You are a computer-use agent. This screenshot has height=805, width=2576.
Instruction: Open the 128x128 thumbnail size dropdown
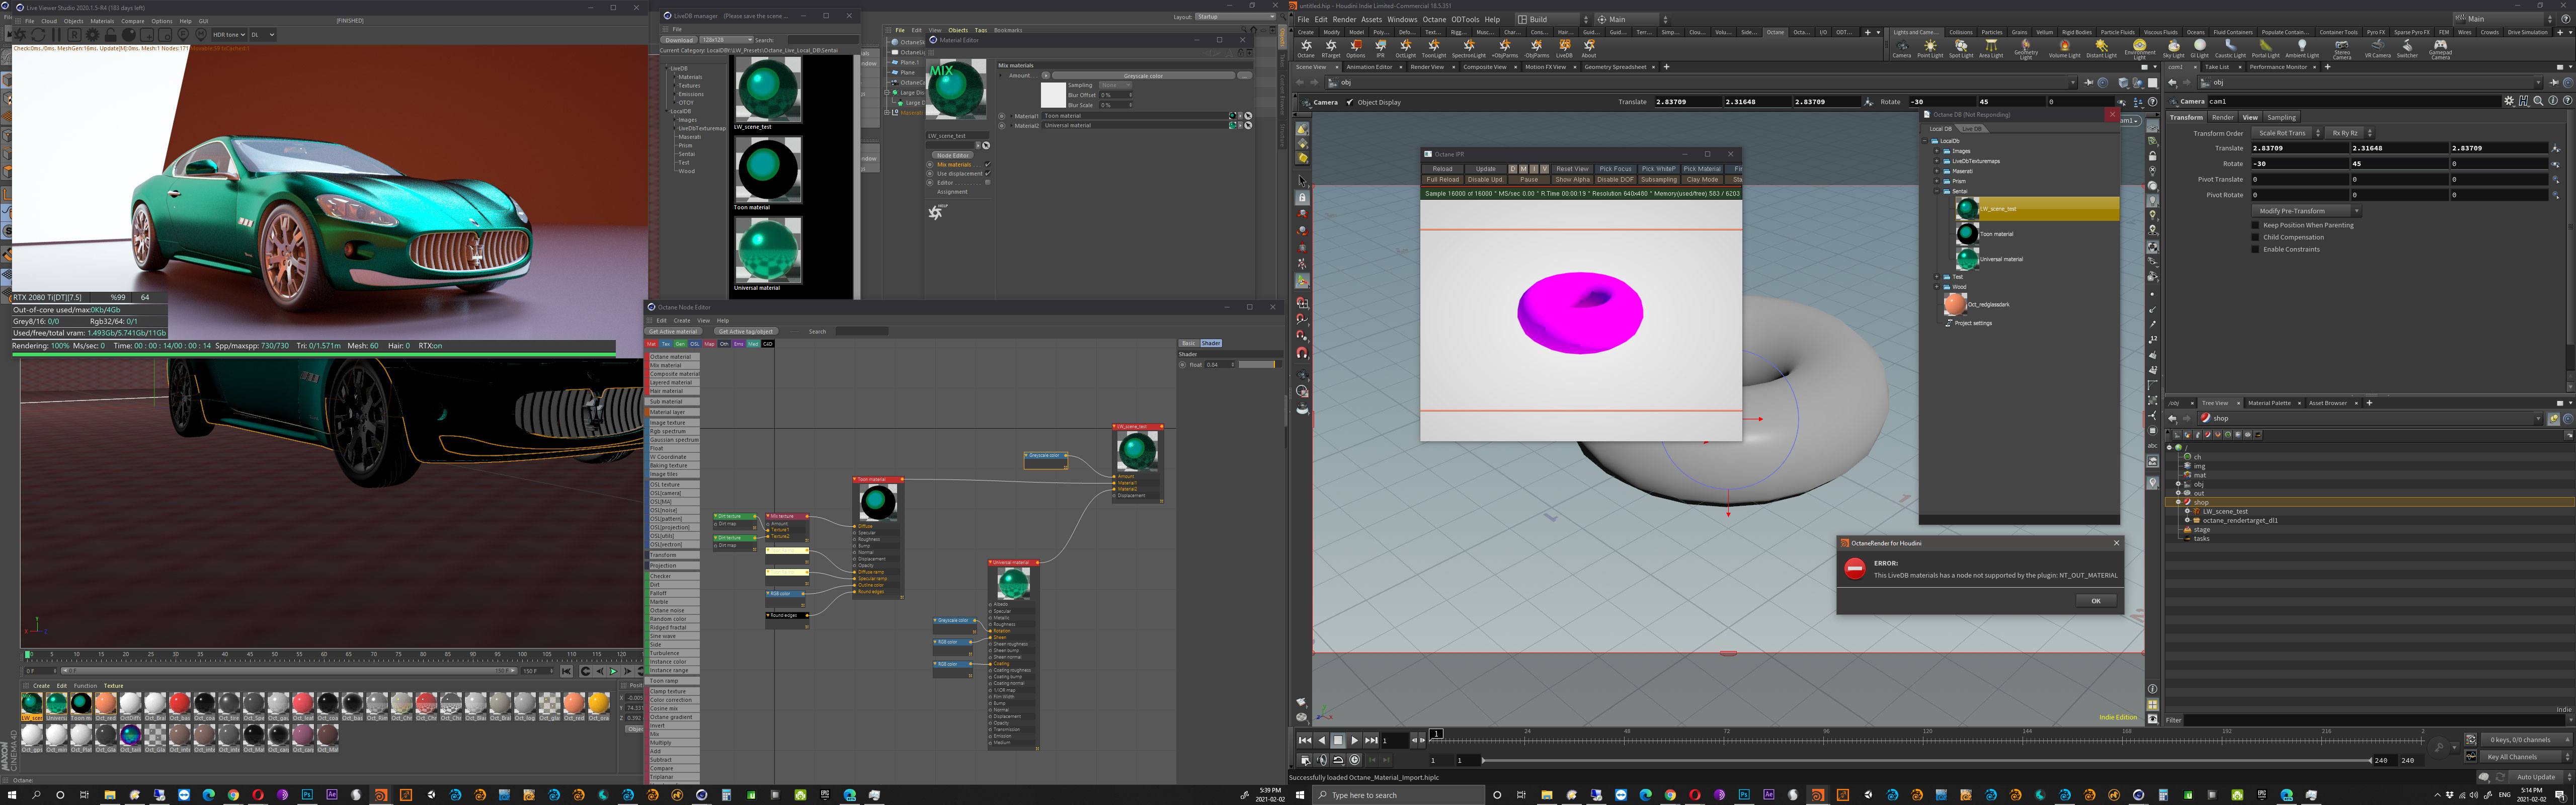point(727,40)
